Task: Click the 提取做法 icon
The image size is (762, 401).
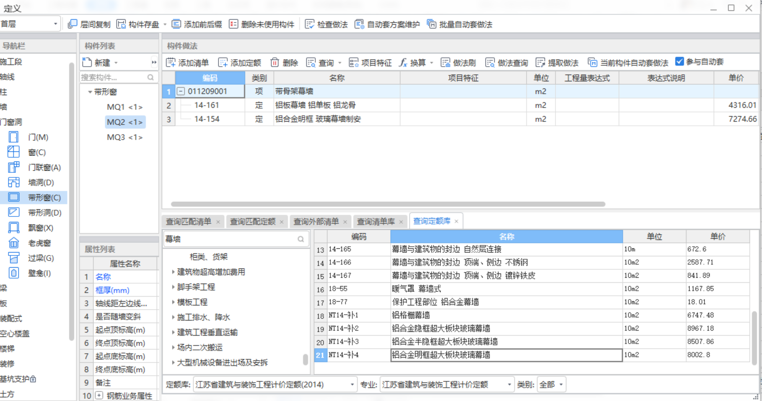Action: (540, 62)
